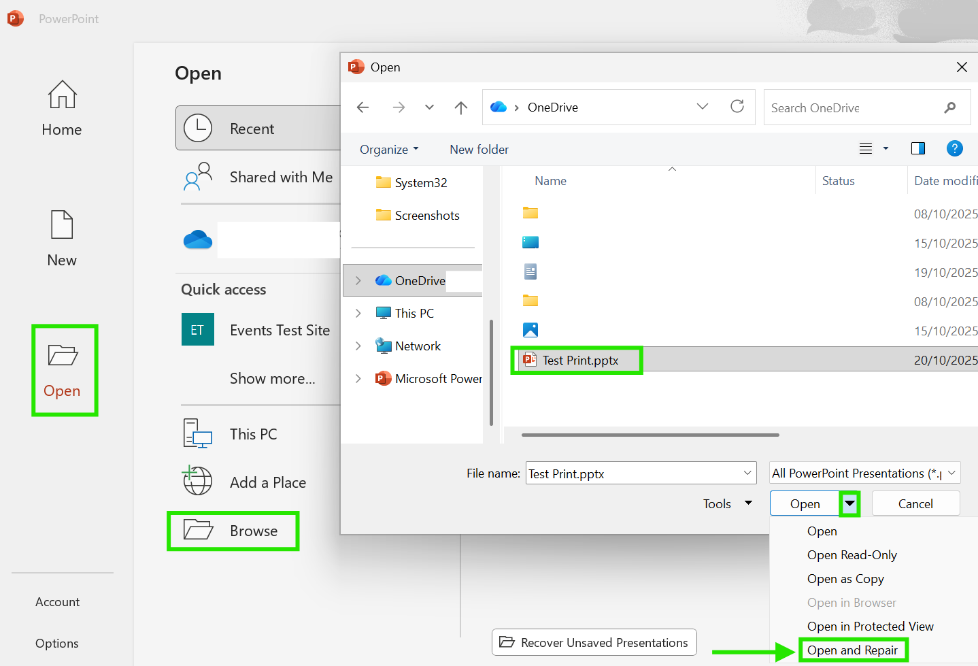Expand the This PC tree node

[358, 313]
